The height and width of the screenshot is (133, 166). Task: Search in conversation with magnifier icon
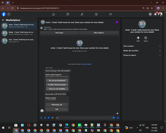pos(146,38)
